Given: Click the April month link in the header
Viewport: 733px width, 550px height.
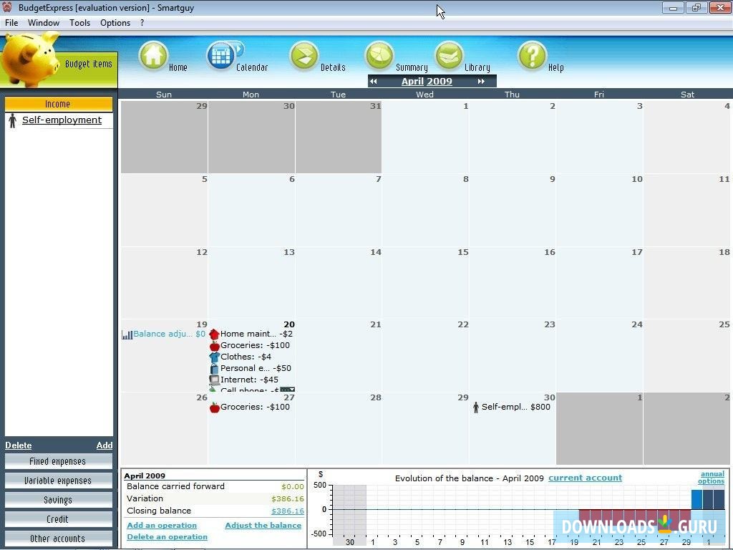Looking at the screenshot, I should click(x=412, y=82).
